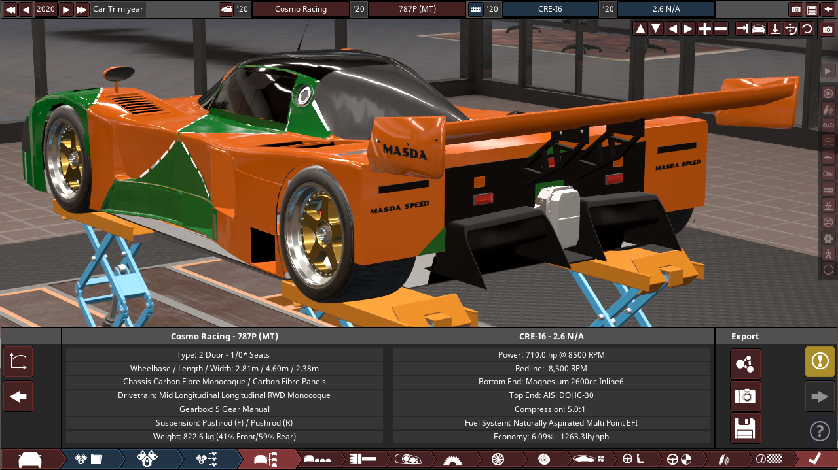Open the brake disc tab
The image size is (838, 470).
543,459
